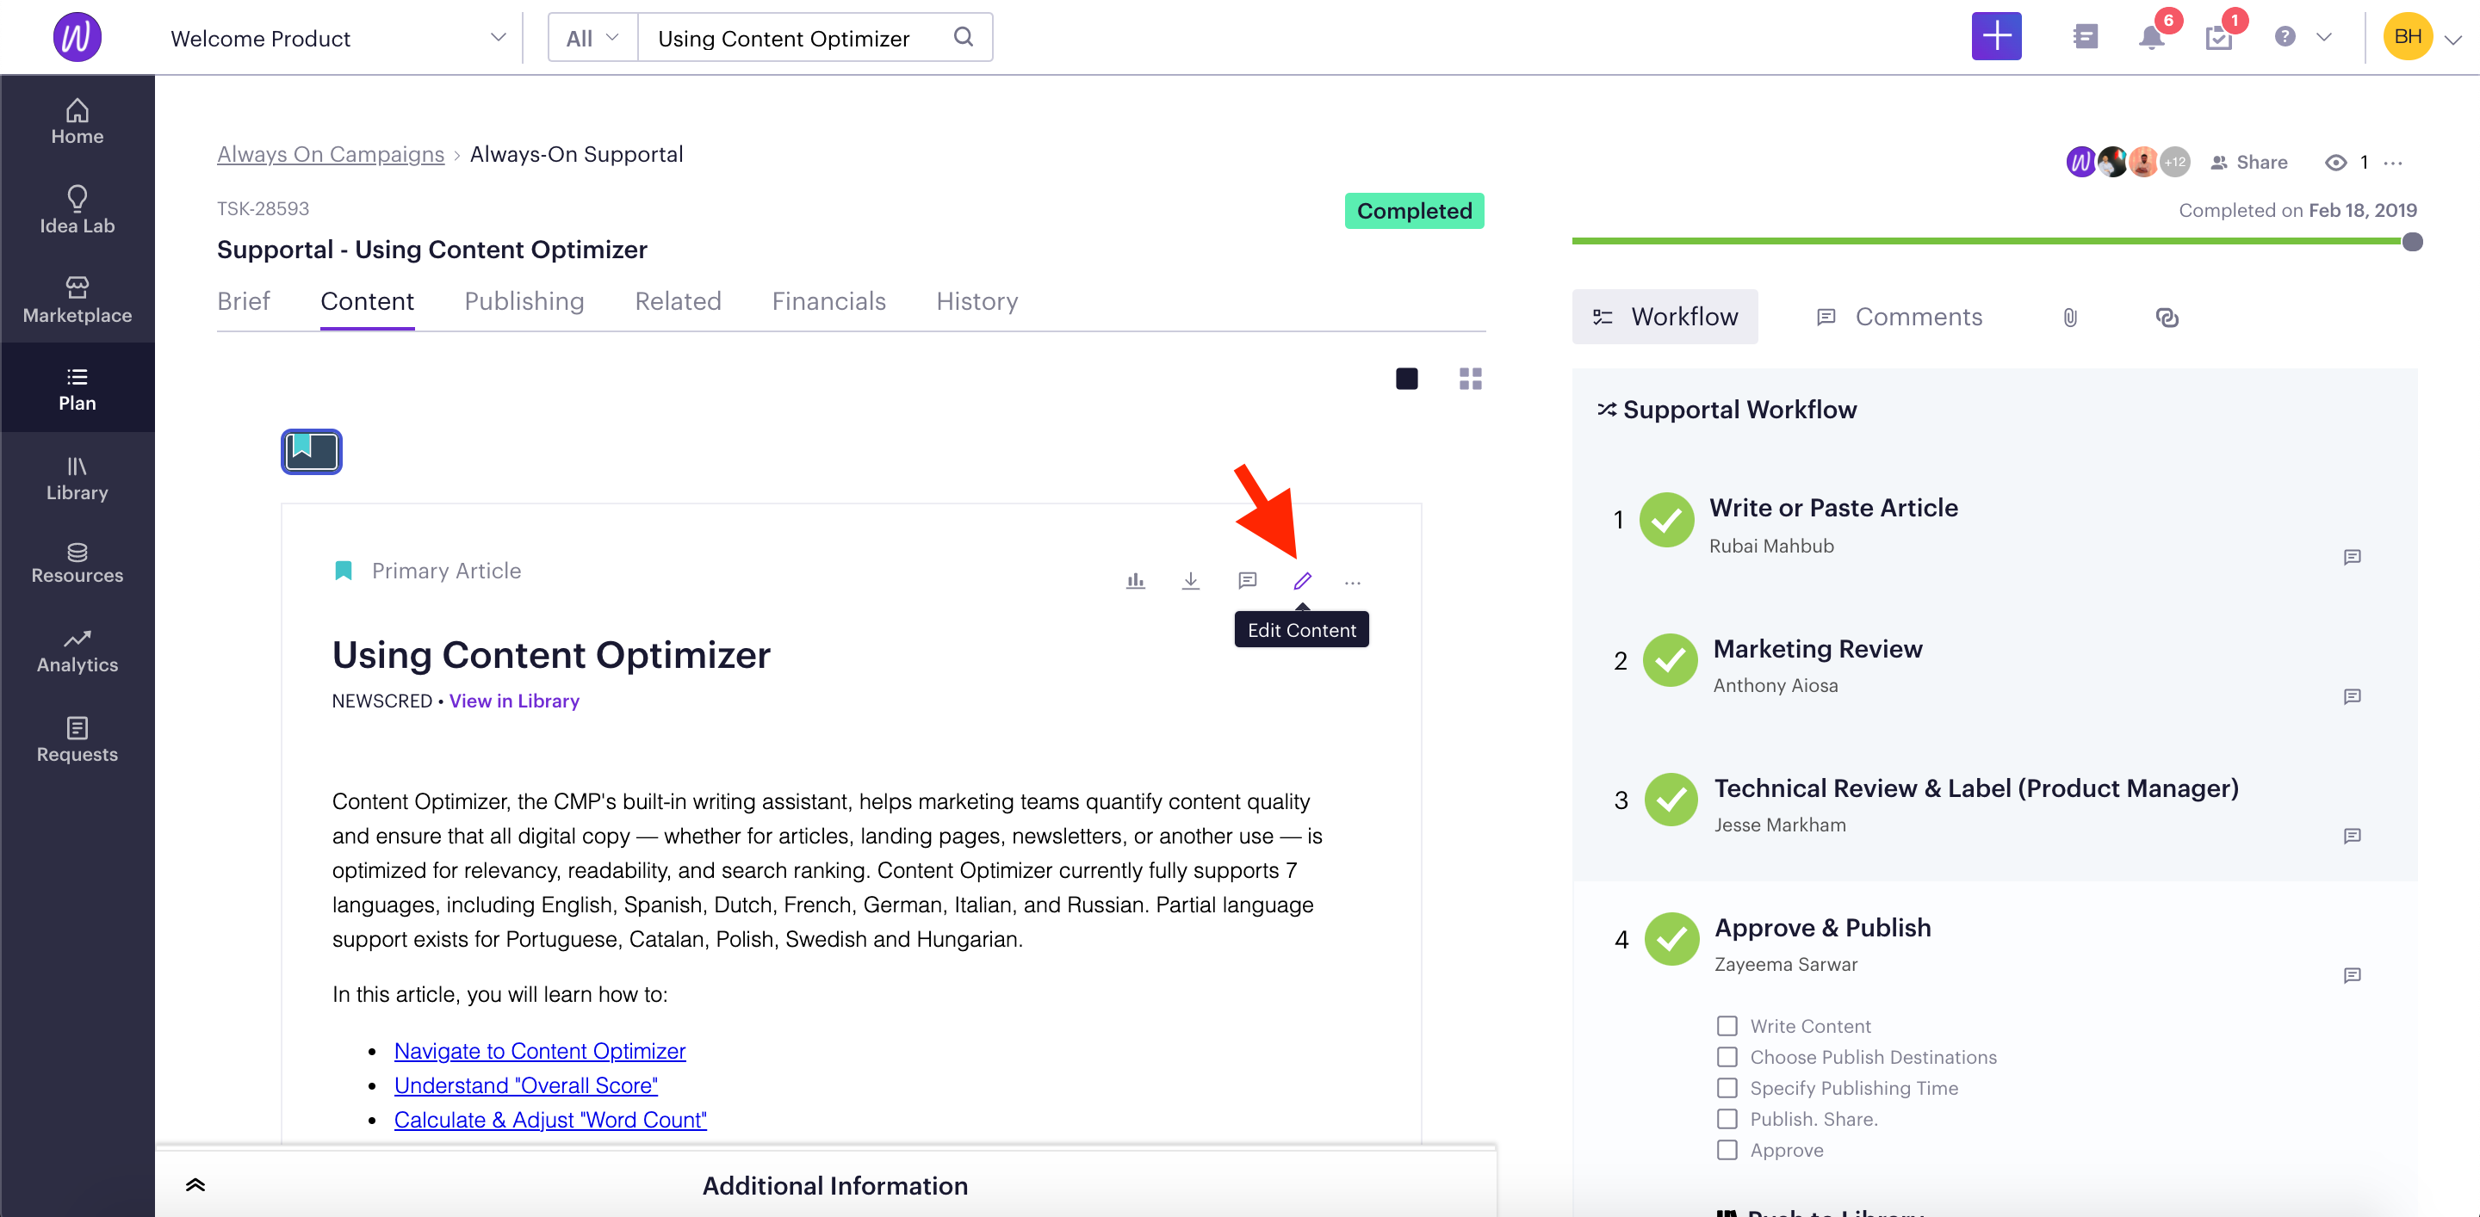Viewport: 2480px width, 1217px height.
Task: Click the purple plus create button
Action: point(1996,36)
